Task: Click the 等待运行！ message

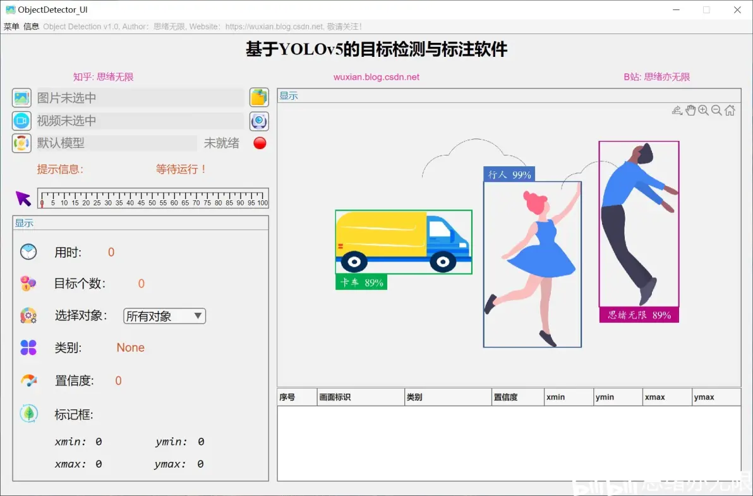Action: tap(181, 169)
